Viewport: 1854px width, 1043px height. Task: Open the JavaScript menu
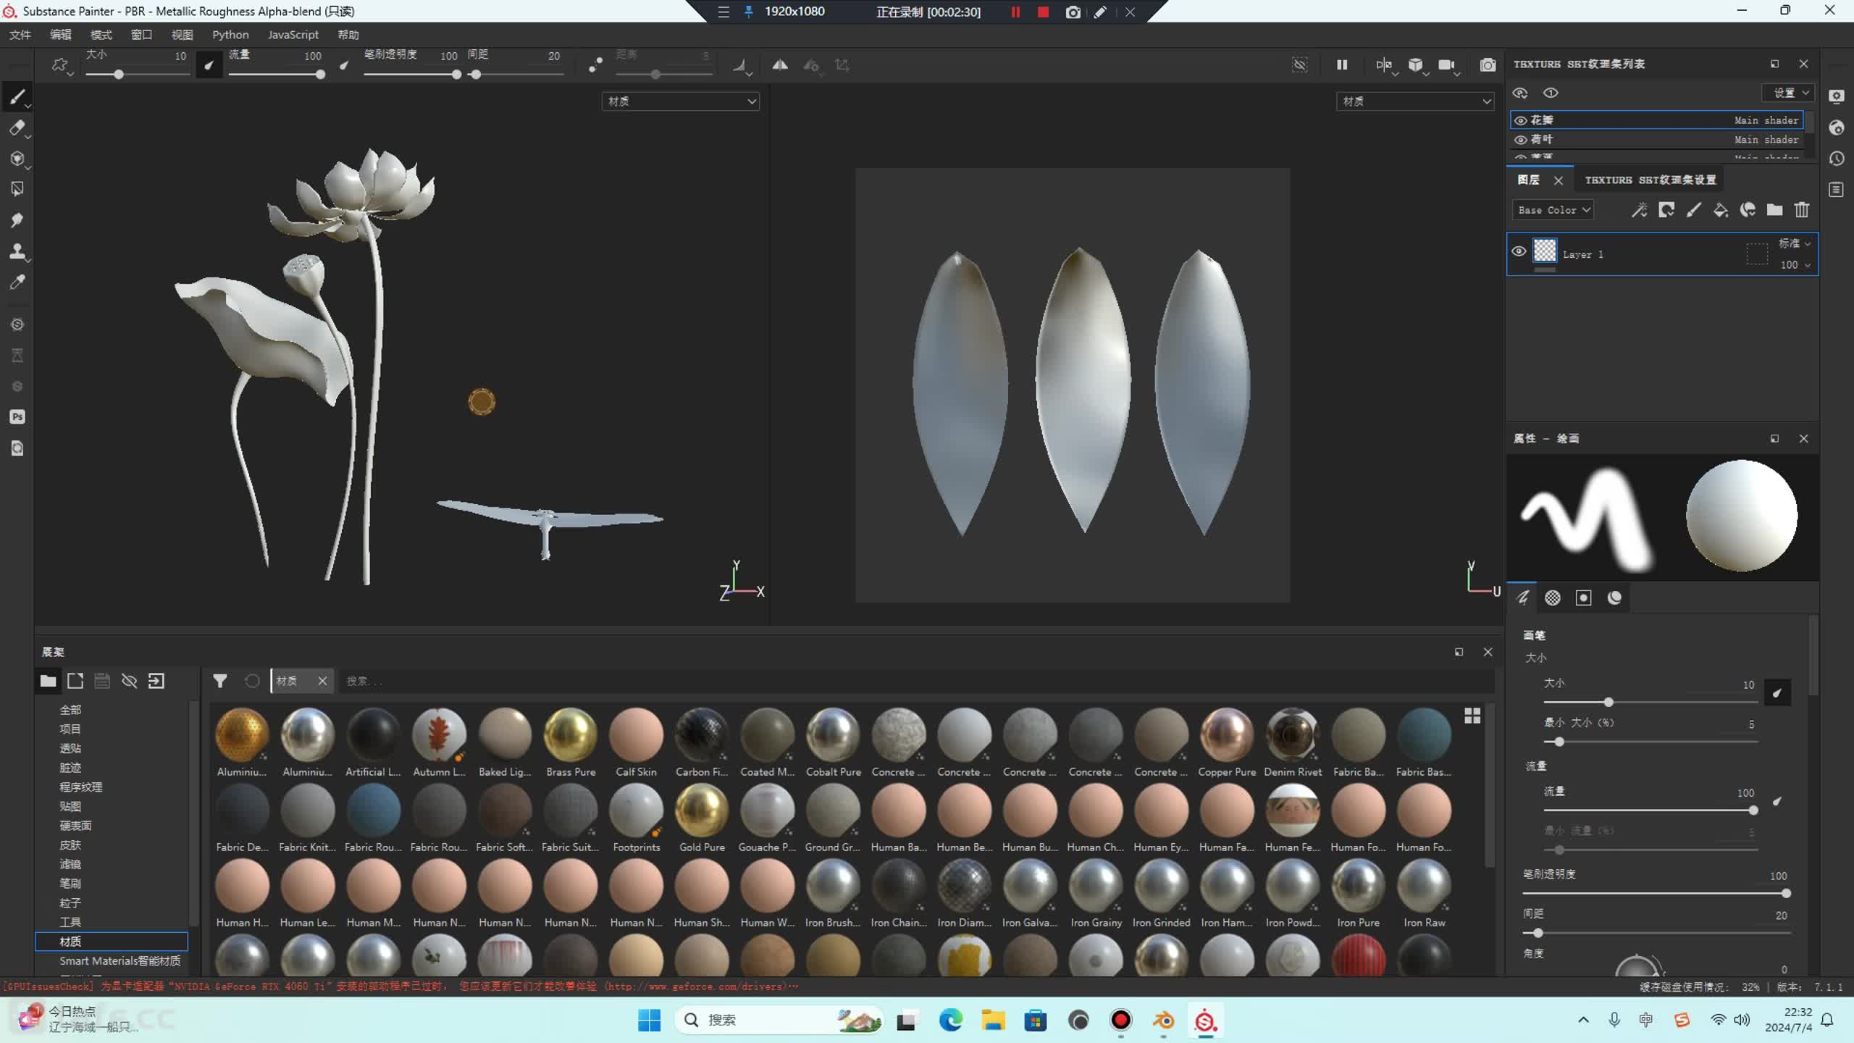(293, 35)
